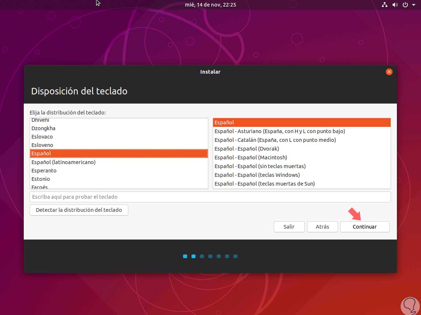Open the network connection status icon

[384, 4]
